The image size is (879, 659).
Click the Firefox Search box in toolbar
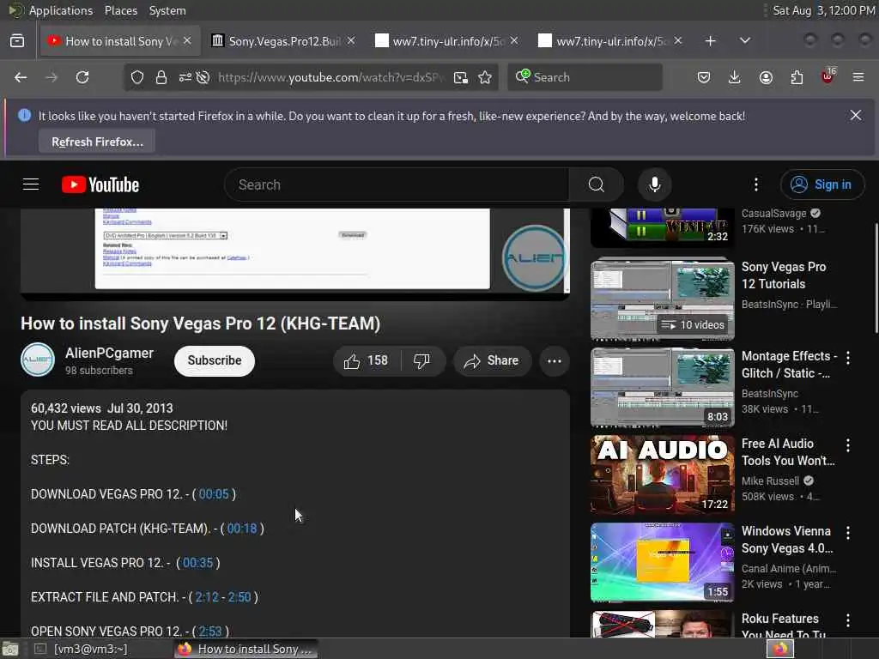pyautogui.click(x=585, y=77)
